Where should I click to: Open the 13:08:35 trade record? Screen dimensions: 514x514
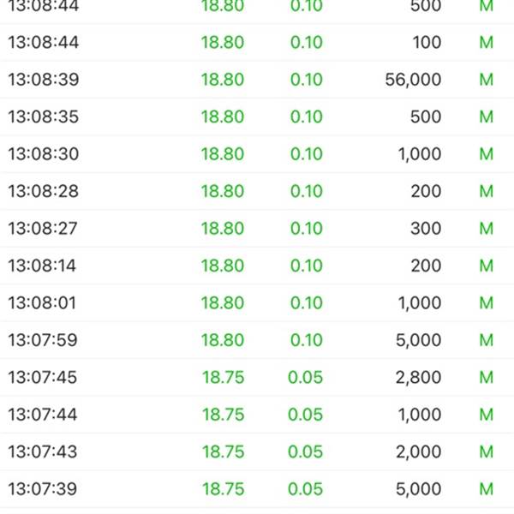(x=257, y=117)
